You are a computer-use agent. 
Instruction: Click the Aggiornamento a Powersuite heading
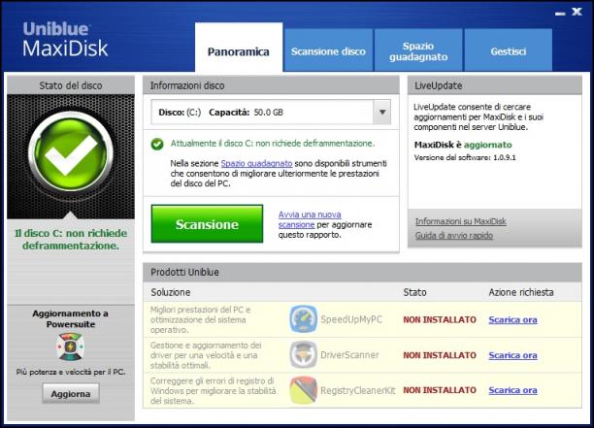(x=71, y=319)
